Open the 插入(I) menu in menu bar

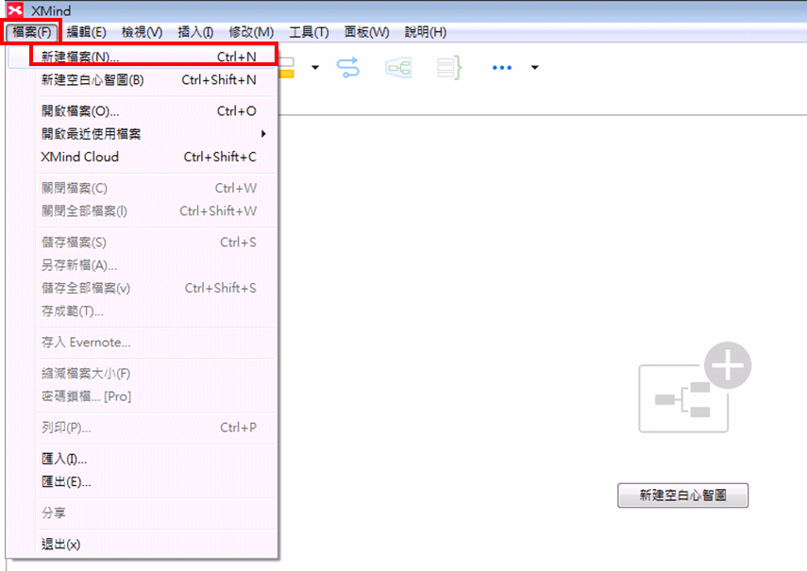tap(195, 32)
